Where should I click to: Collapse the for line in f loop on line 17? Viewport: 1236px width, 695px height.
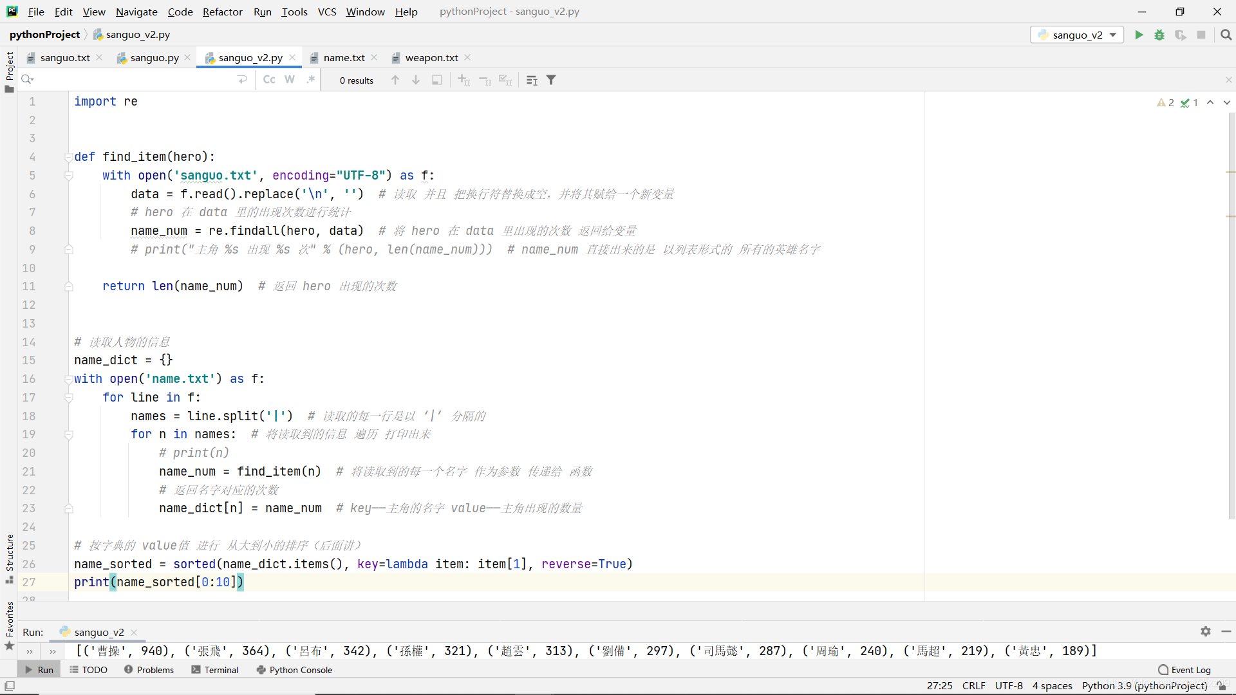click(68, 398)
